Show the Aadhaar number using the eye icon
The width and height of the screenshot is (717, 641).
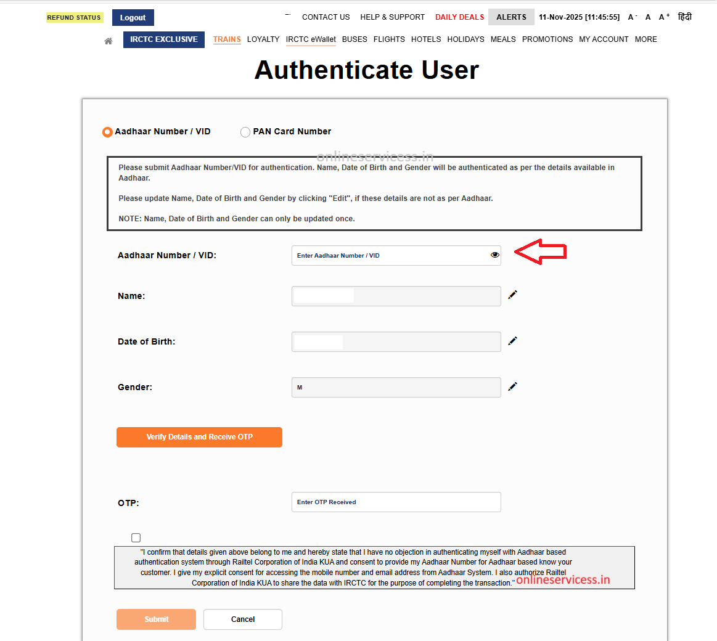(x=494, y=255)
